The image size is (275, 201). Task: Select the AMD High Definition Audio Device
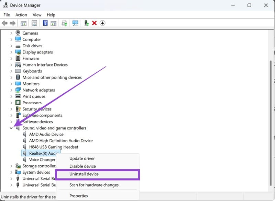click(x=60, y=141)
